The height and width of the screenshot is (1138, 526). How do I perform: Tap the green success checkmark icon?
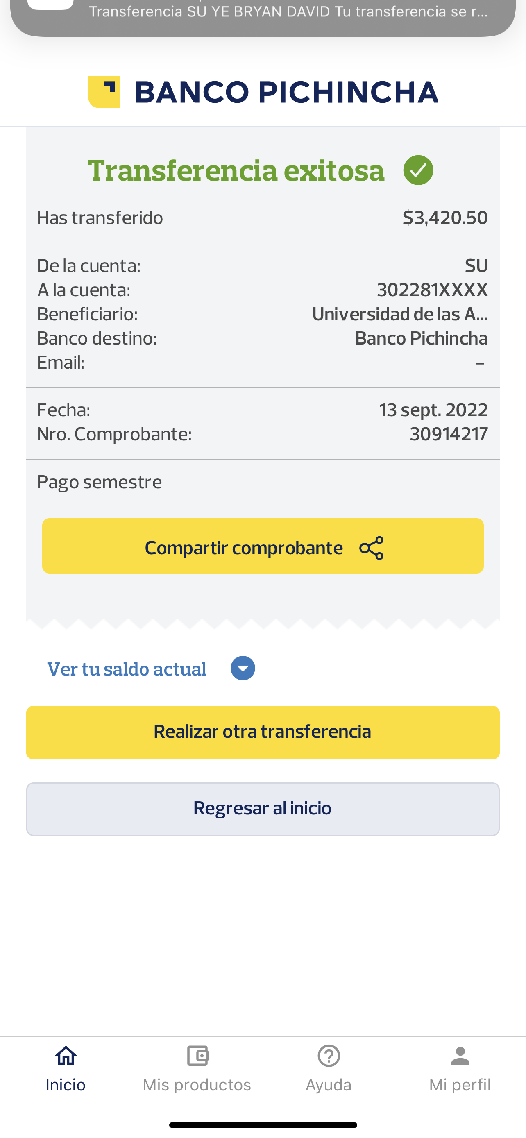pyautogui.click(x=418, y=170)
